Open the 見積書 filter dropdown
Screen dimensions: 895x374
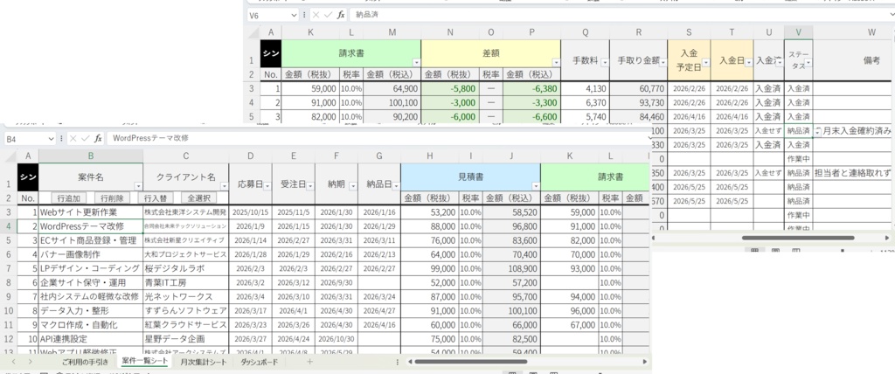[x=536, y=186]
